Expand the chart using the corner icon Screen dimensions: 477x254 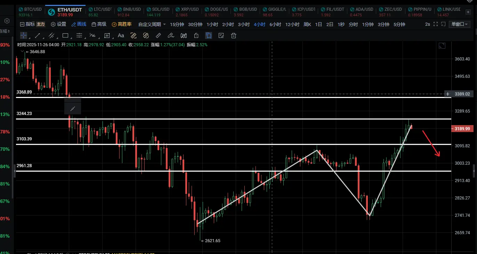pyautogui.click(x=442, y=46)
